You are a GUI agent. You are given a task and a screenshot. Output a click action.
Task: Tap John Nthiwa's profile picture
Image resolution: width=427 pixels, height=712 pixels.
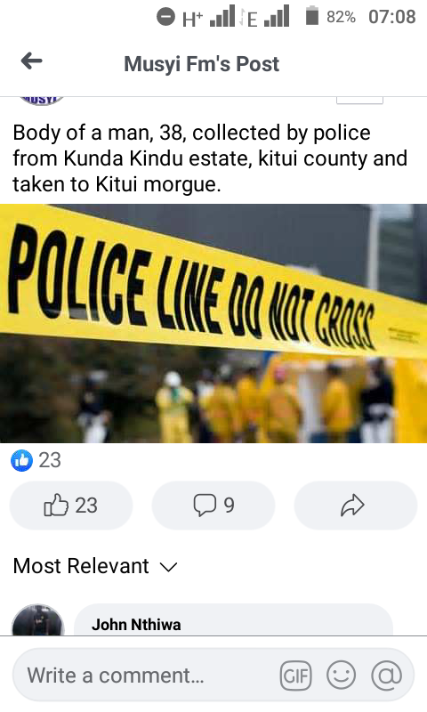37,619
